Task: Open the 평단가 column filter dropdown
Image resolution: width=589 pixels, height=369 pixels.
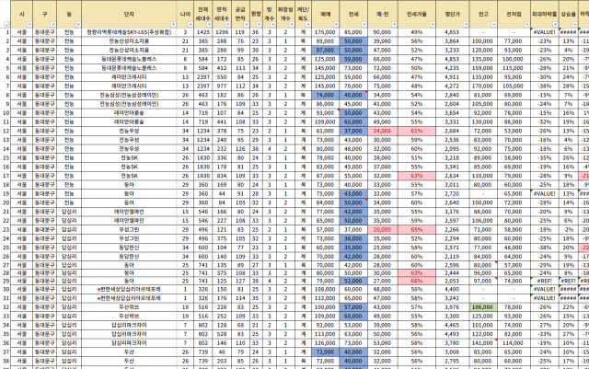Action: 466,25
